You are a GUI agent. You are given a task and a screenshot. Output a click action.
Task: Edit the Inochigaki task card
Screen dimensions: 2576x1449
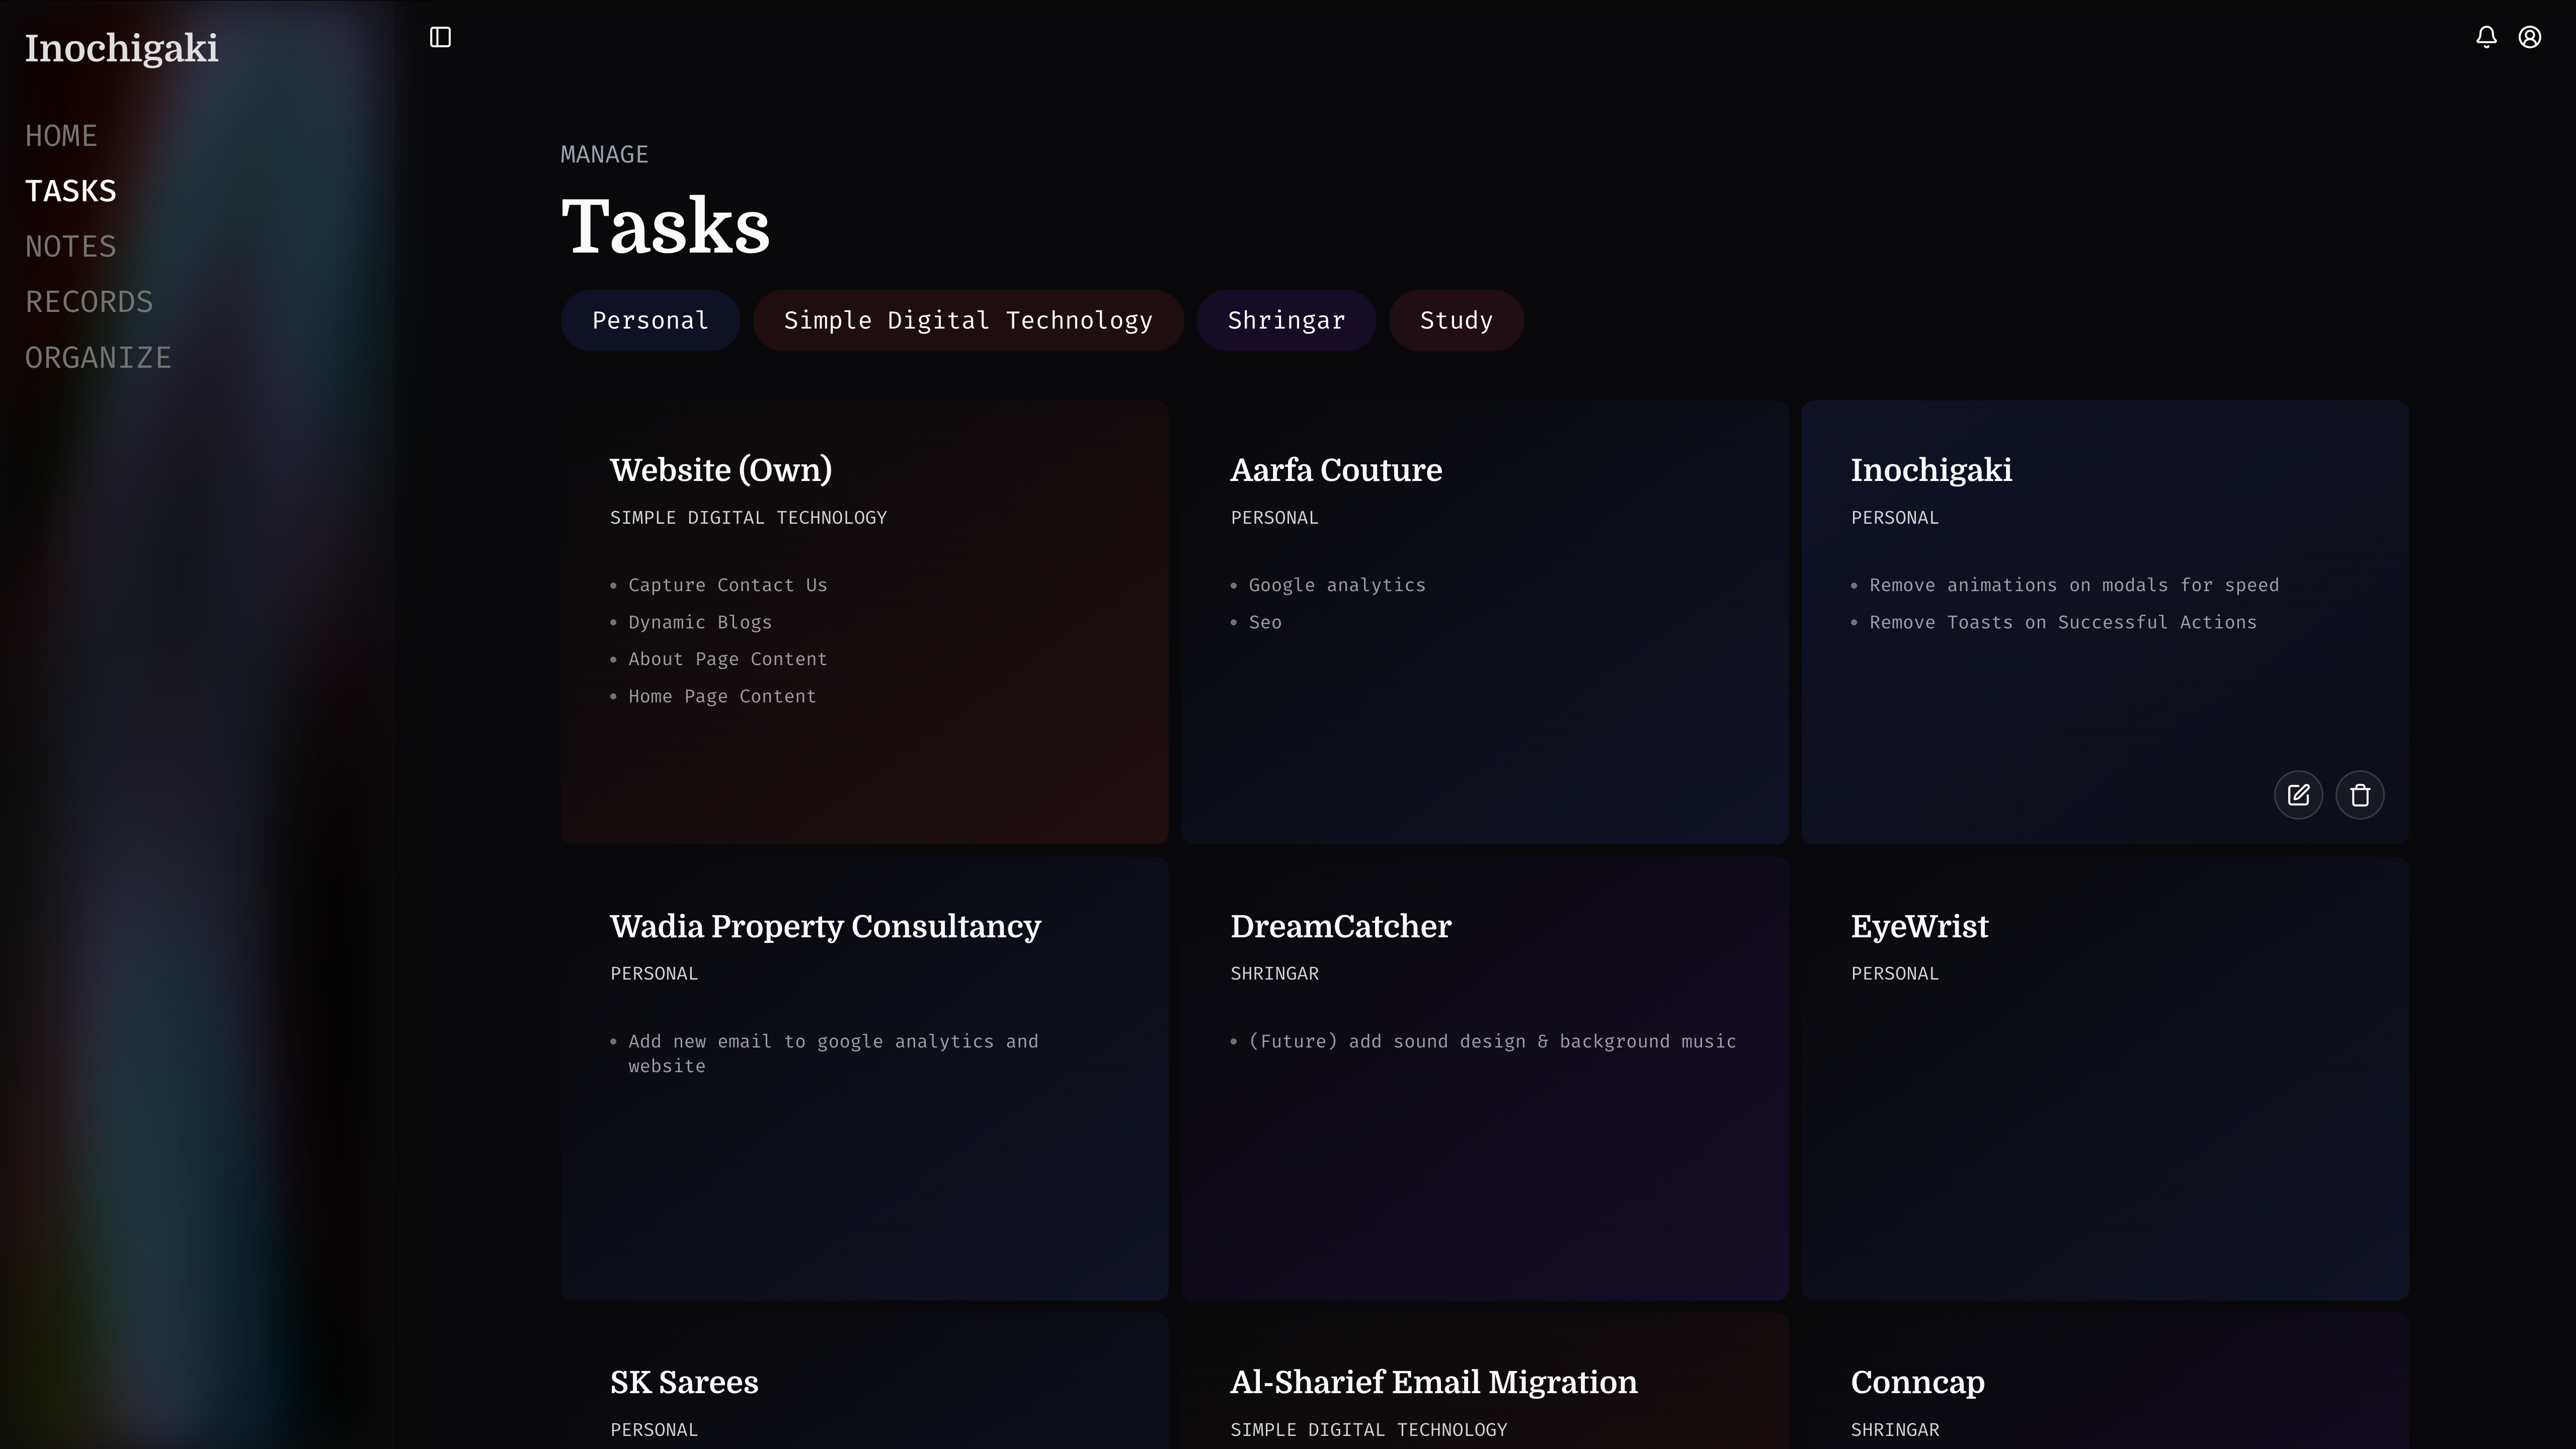tap(2298, 795)
